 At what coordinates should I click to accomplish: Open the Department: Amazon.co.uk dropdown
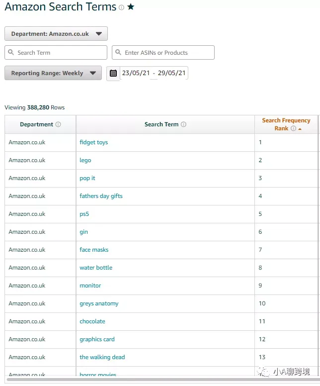[x=56, y=34]
